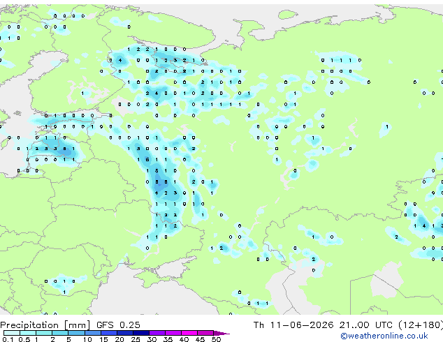Pick the legend swatch between 5 and 10
443x342 pixels.
(76, 333)
